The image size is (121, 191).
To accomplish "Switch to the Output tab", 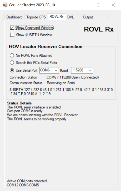I will click(88, 17).
